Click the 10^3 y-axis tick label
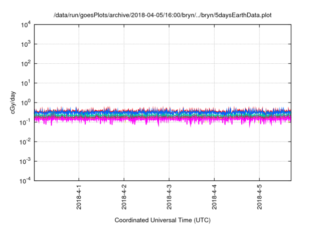This screenshot has width=321, height=225. [26, 44]
